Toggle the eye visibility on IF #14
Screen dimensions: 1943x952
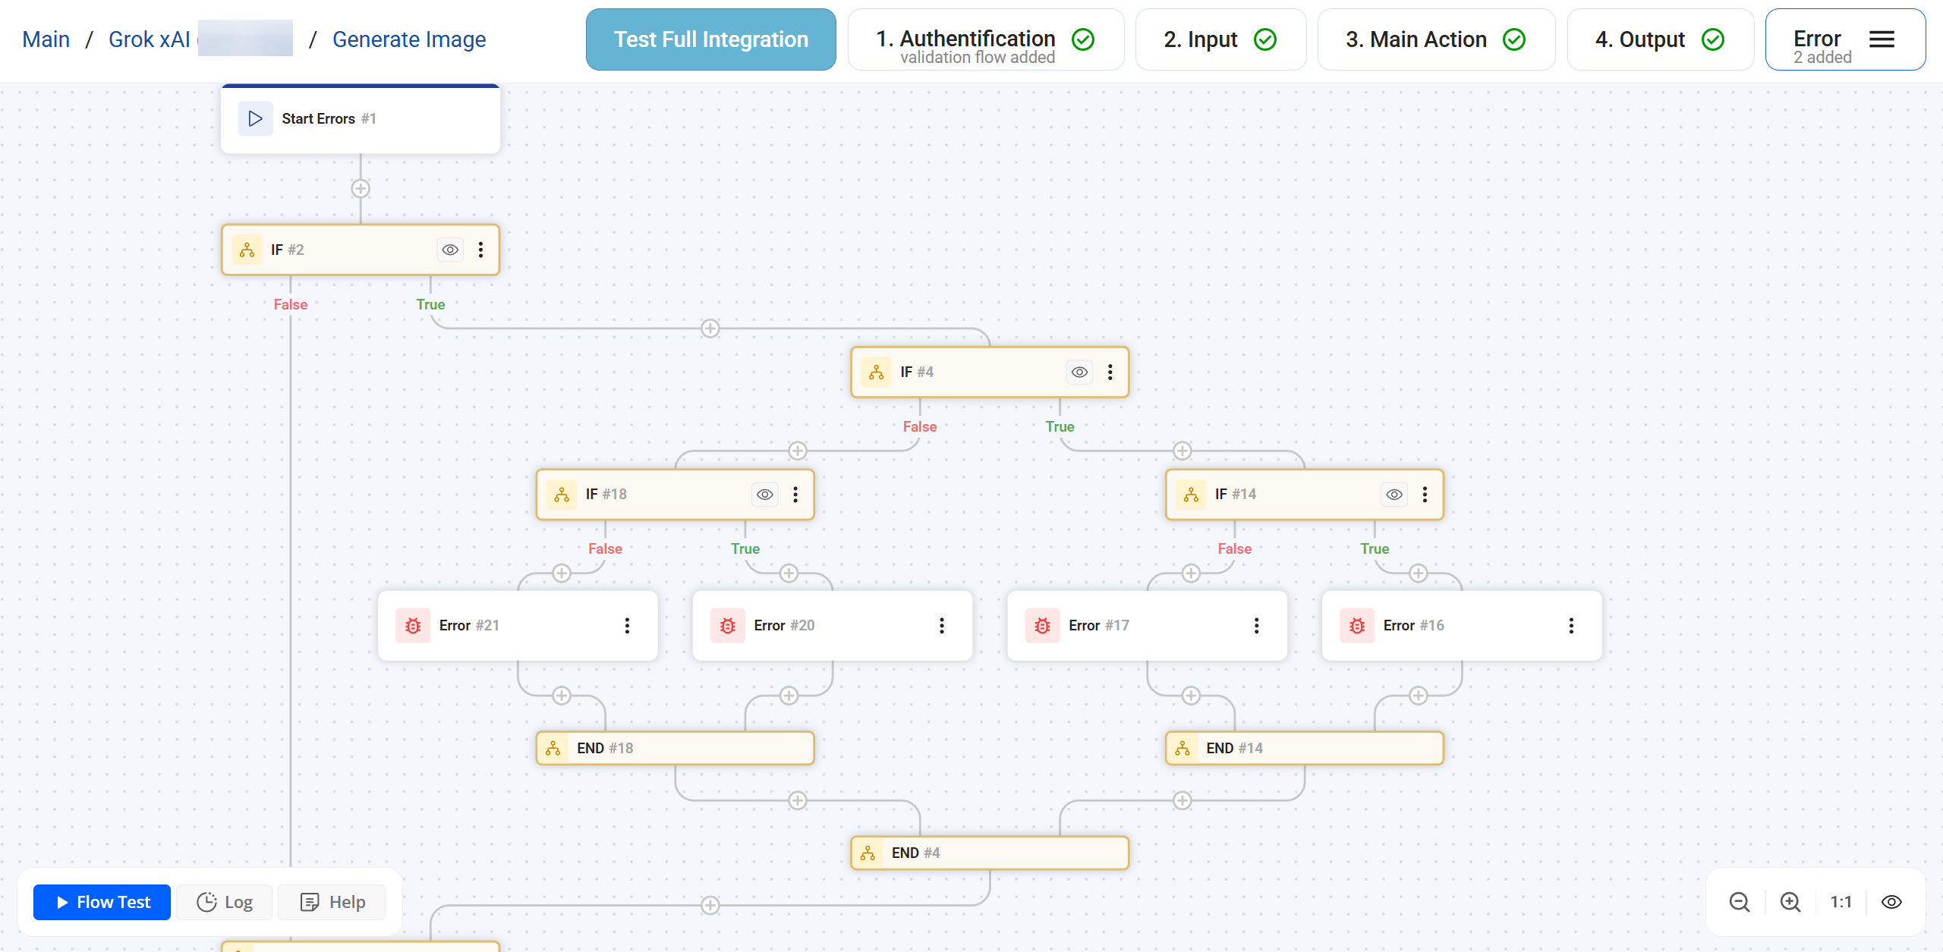click(1394, 494)
